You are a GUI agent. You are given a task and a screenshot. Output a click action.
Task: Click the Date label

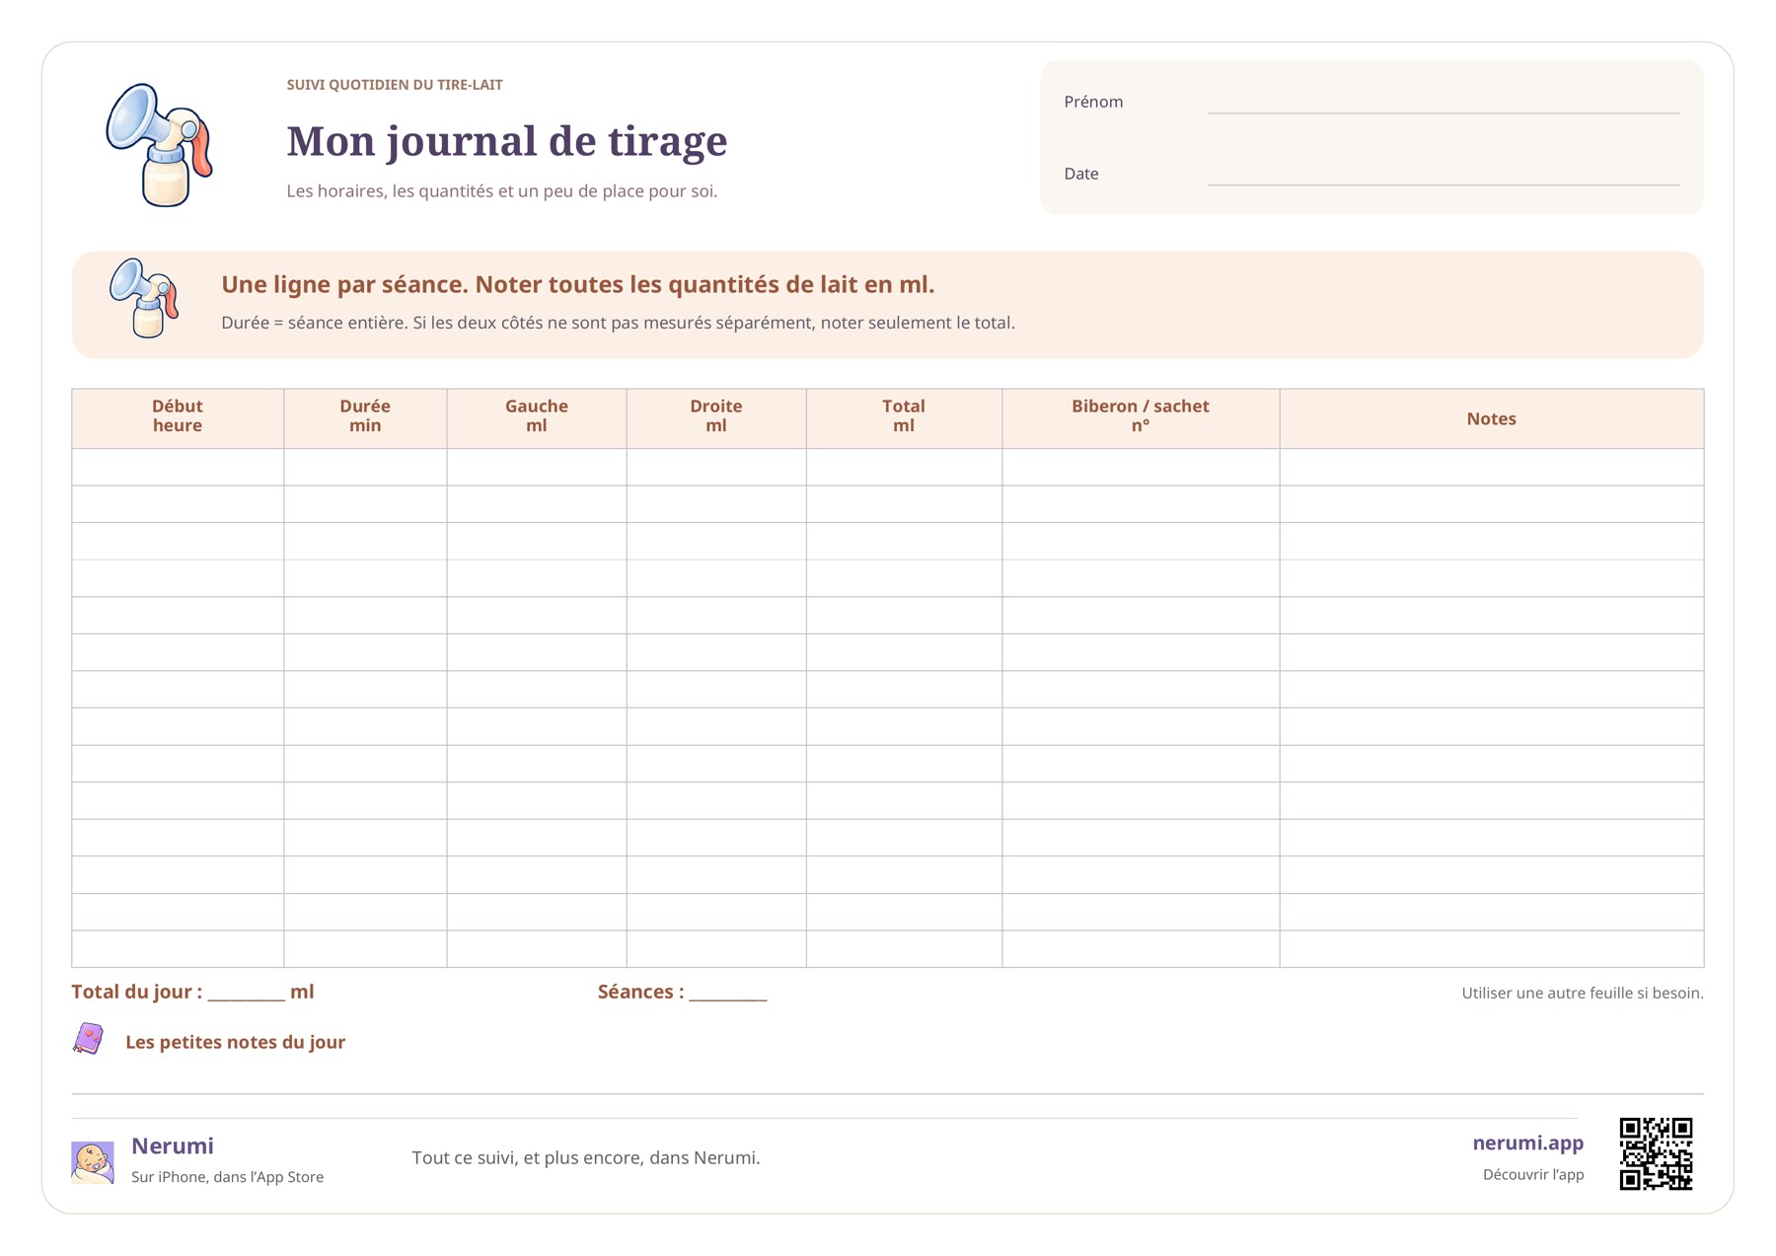click(x=1080, y=174)
